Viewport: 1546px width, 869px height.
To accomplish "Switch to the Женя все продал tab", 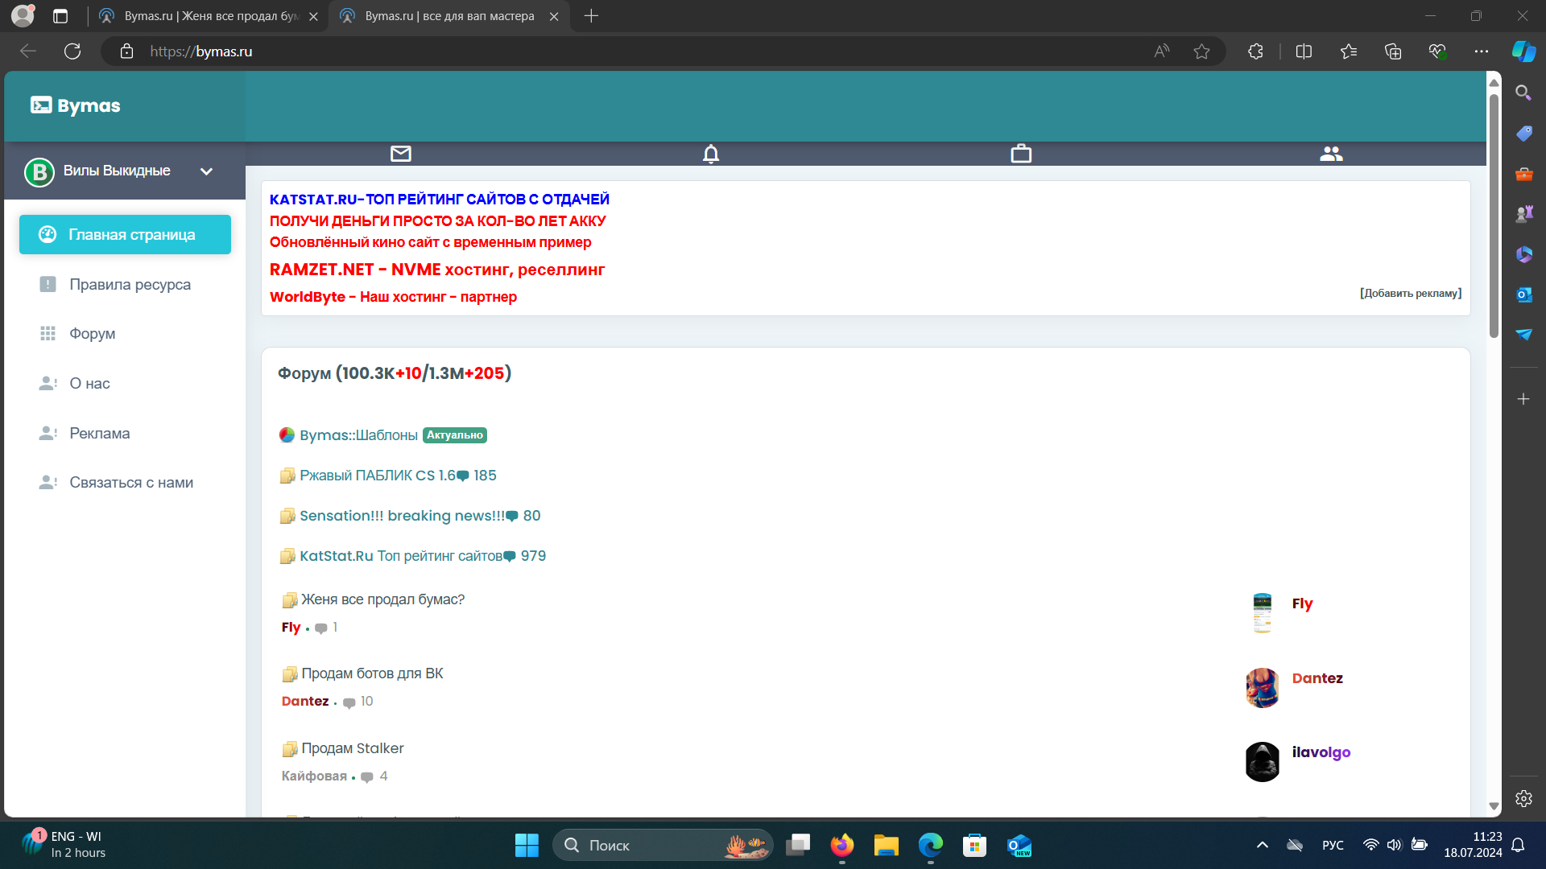I will [209, 16].
